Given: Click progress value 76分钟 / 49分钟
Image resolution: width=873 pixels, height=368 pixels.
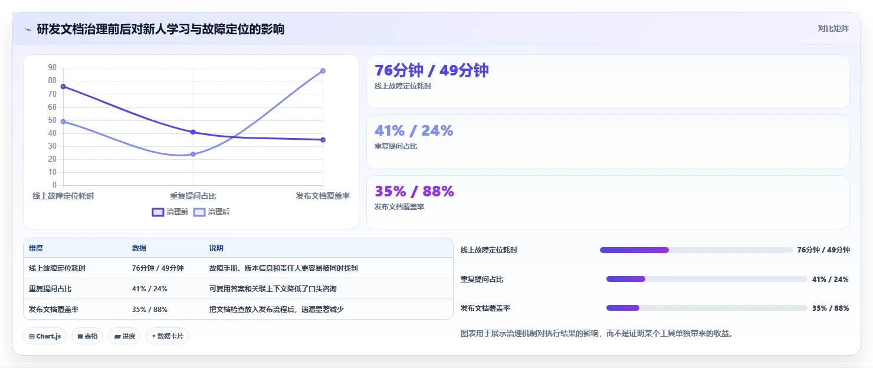Looking at the screenshot, I should (x=823, y=250).
